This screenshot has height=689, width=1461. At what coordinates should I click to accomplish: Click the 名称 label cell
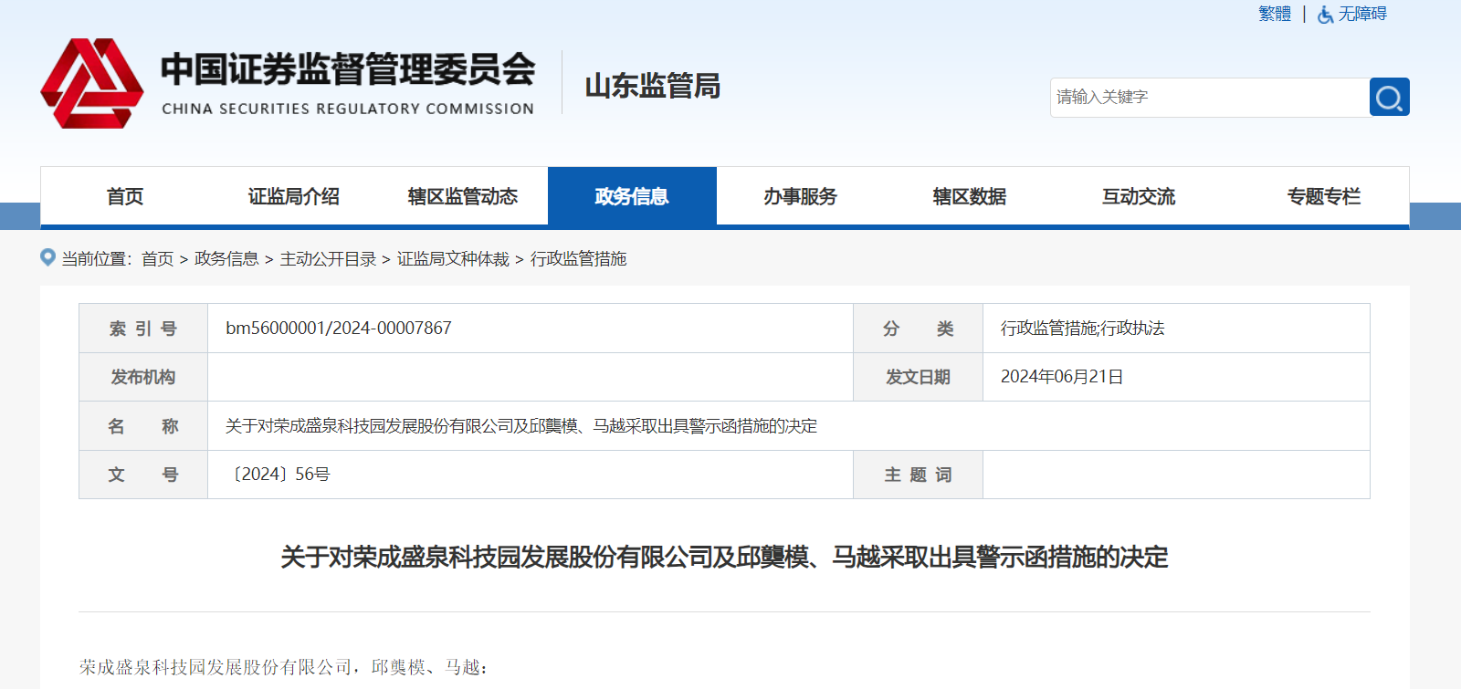(143, 426)
